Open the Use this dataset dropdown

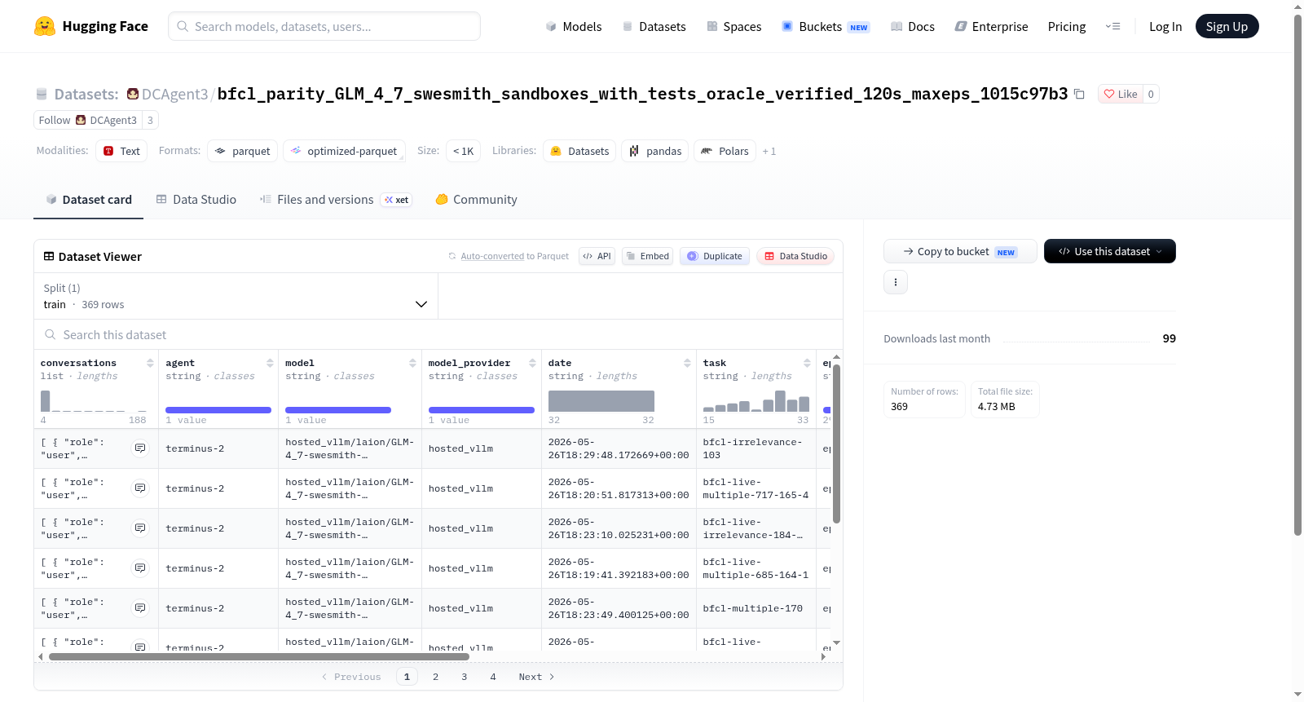coord(1110,251)
